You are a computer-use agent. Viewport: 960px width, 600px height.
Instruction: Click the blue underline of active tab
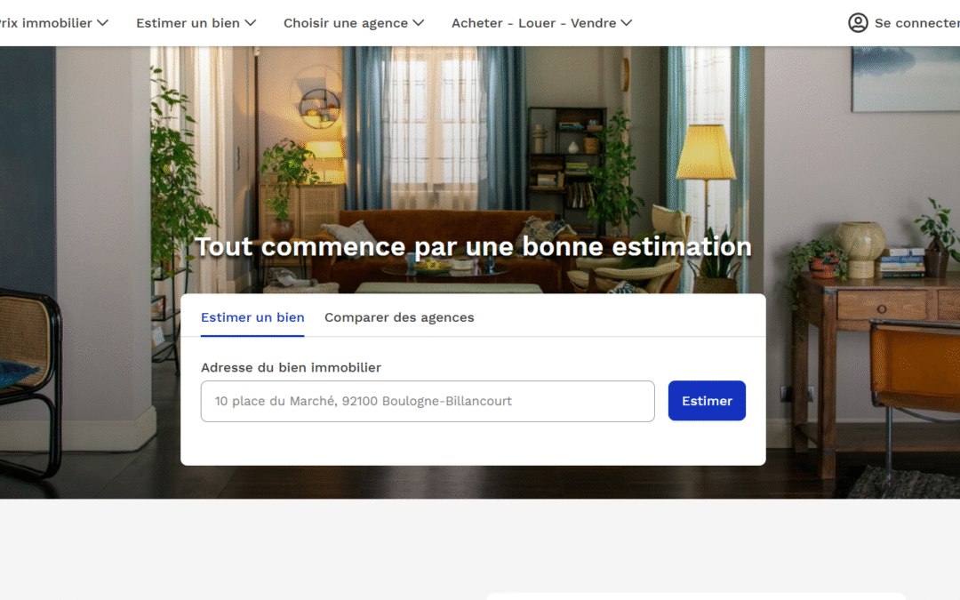(x=252, y=335)
